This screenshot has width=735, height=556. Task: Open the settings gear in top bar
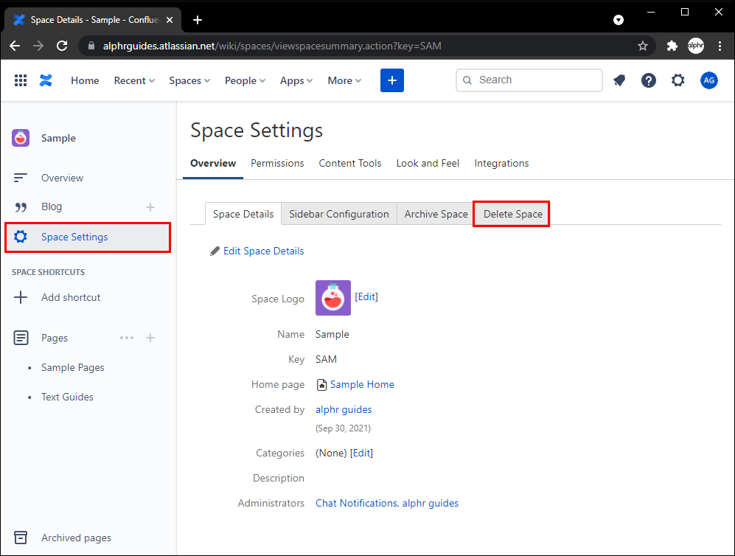coord(678,80)
